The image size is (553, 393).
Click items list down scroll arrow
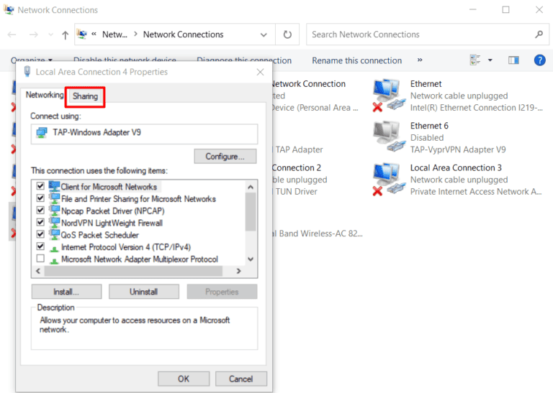coord(251,259)
